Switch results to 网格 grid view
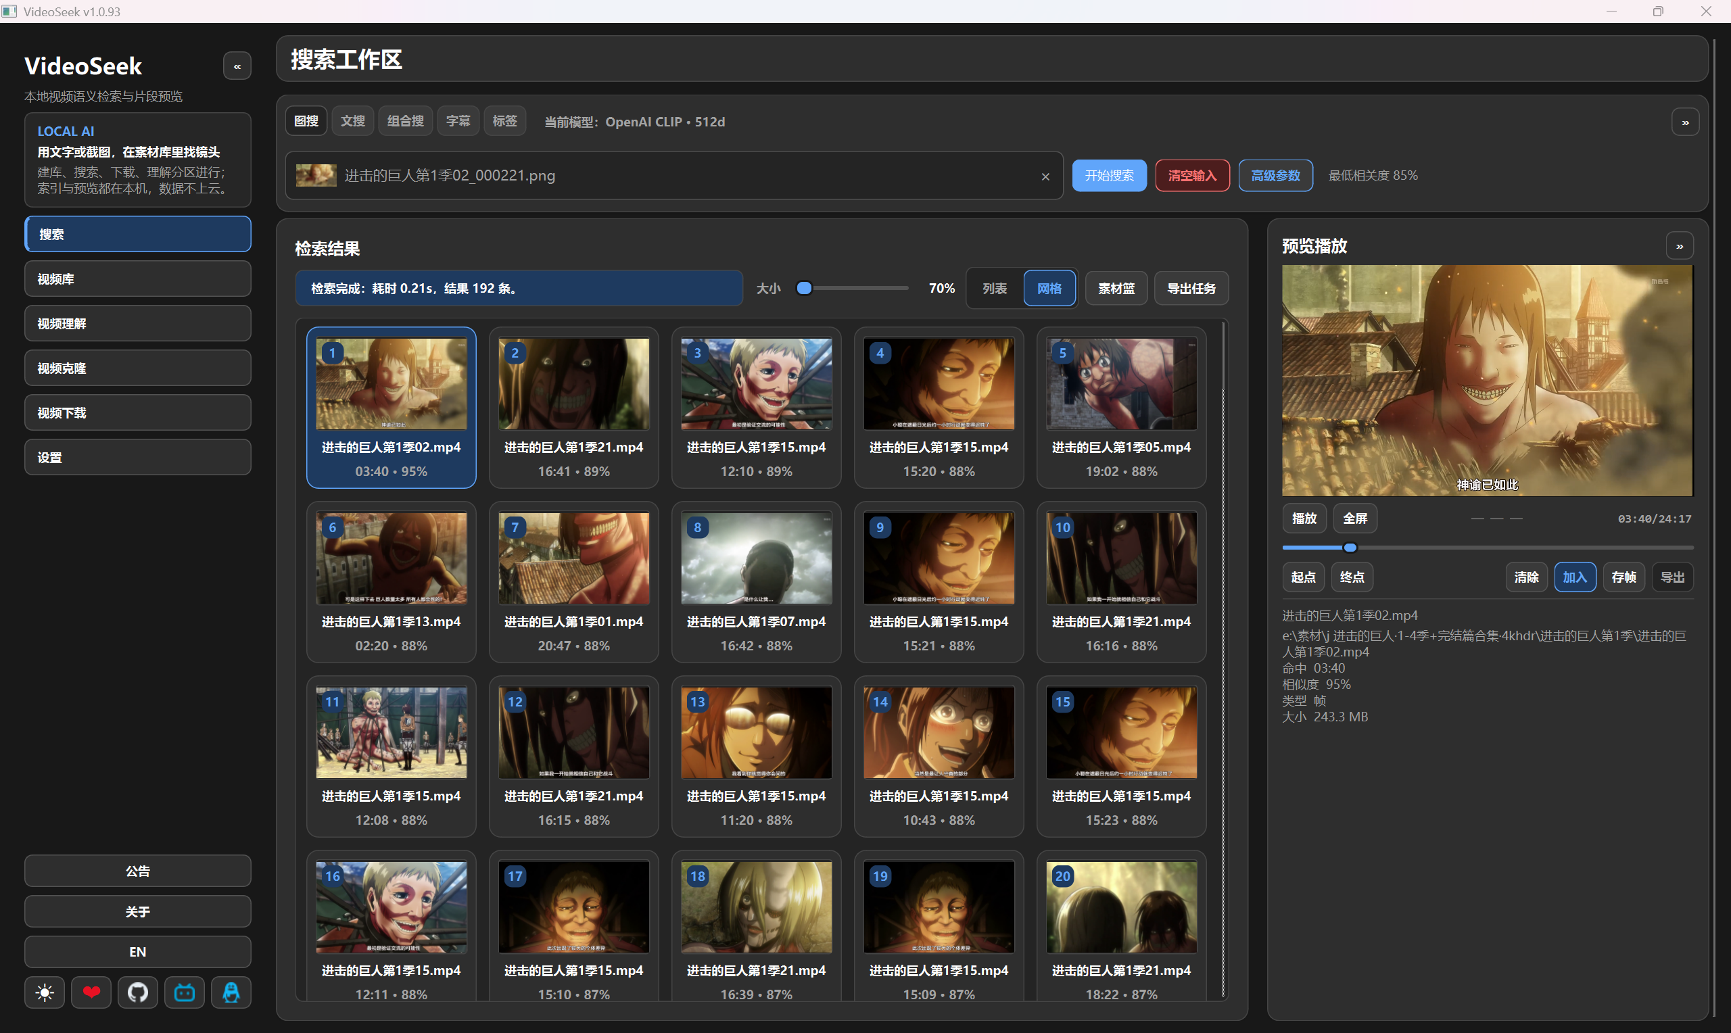Viewport: 1731px width, 1033px height. (x=1049, y=288)
